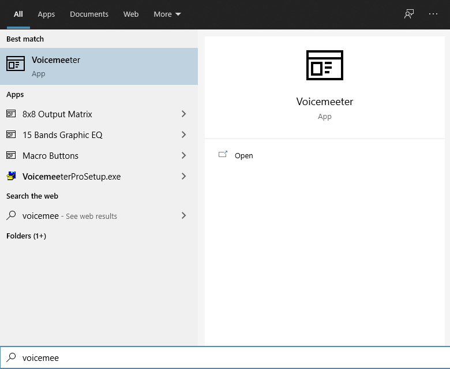The image size is (450, 369).
Task: Click the 15 Bands Graphic EQ icon
Action: 11,135
